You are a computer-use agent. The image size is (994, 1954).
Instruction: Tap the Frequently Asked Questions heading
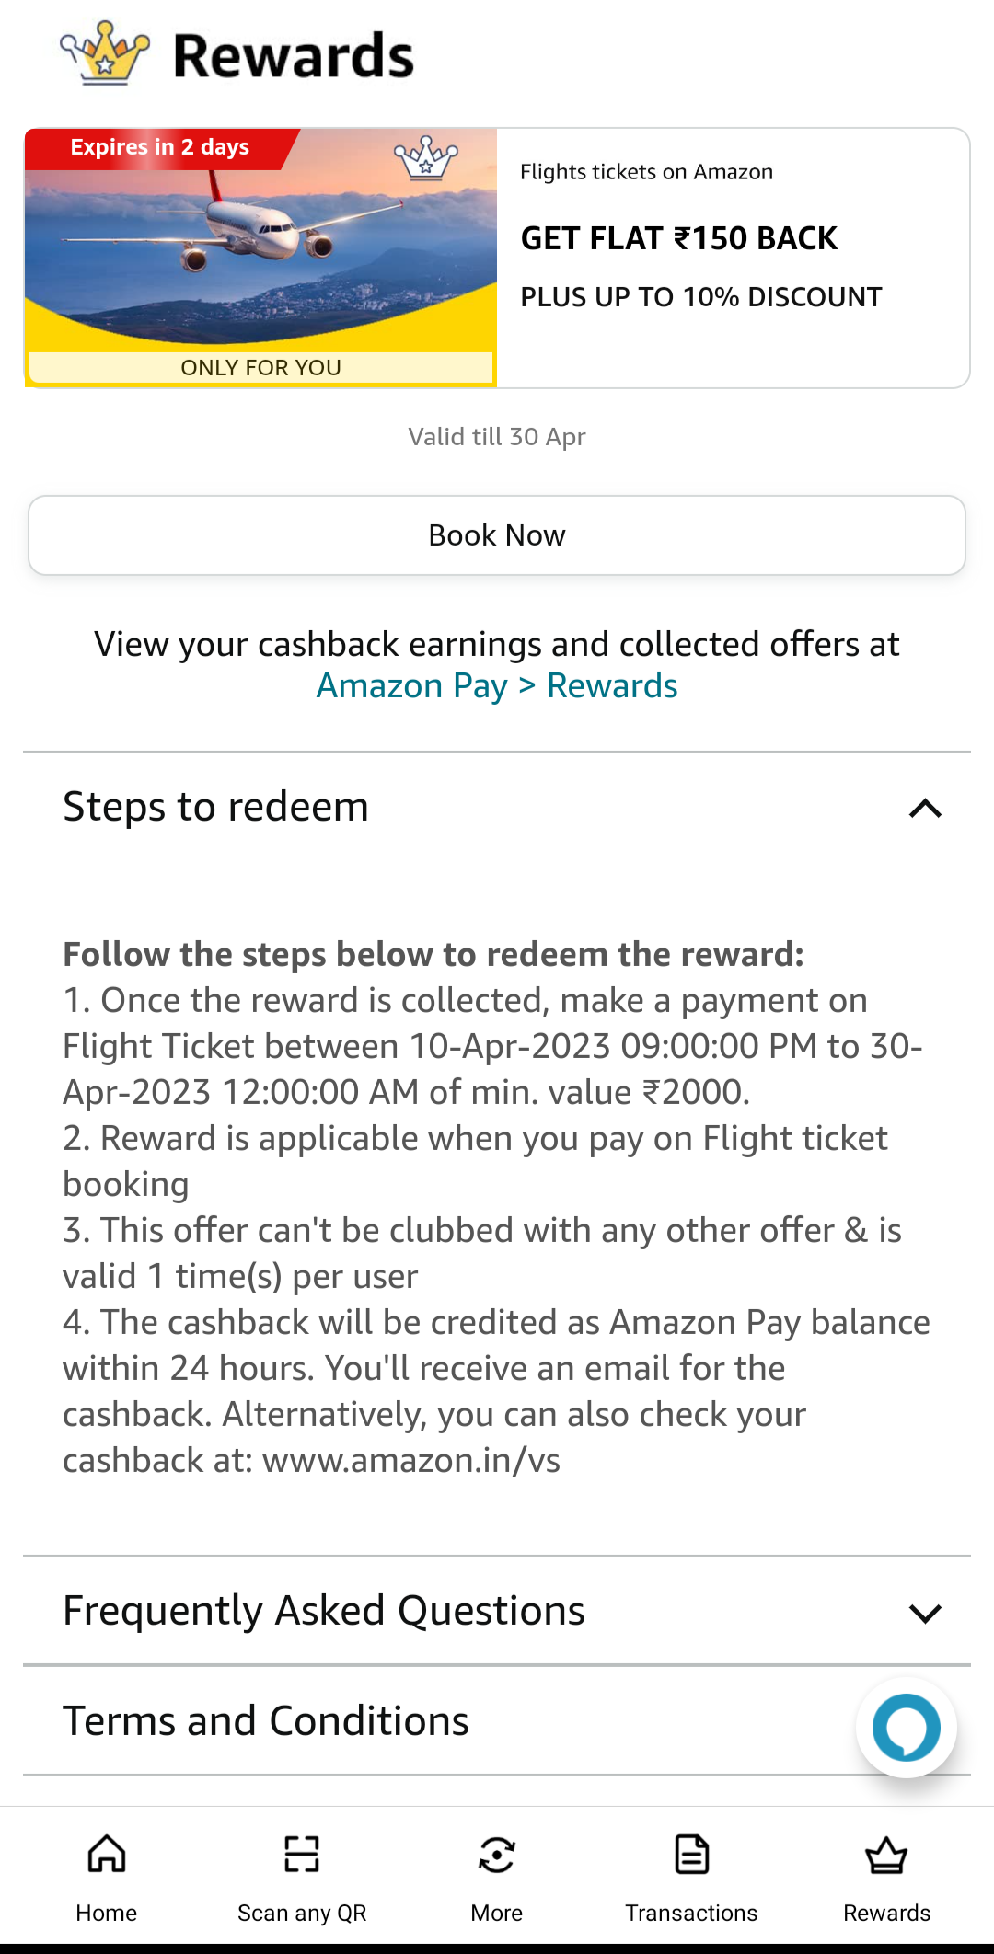tap(324, 1611)
